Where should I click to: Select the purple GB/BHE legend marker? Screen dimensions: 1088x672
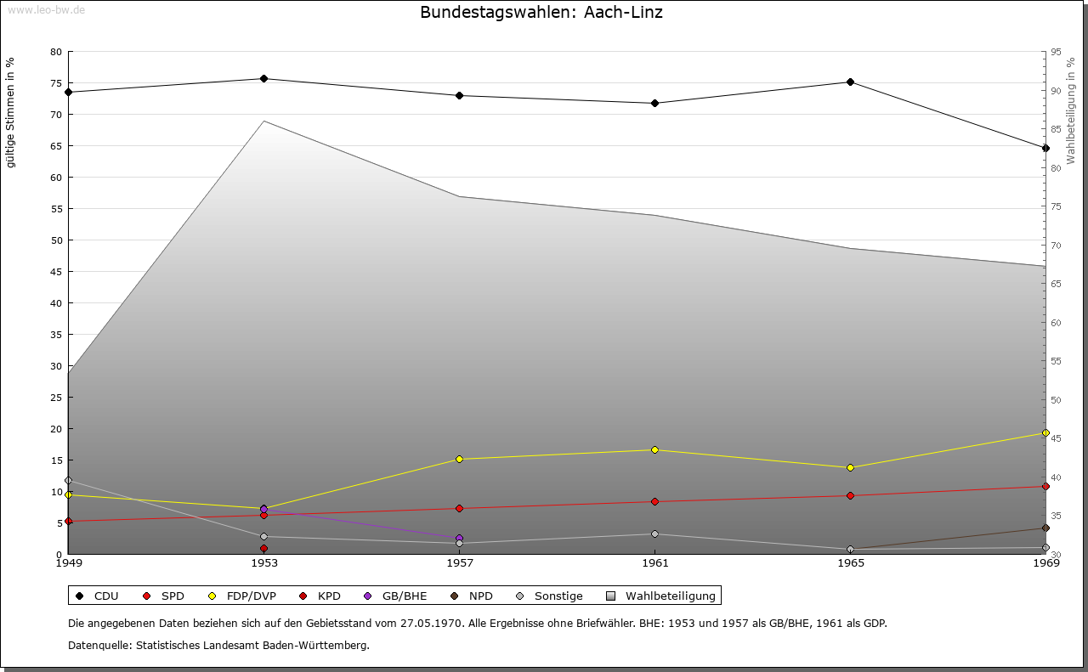pos(368,596)
